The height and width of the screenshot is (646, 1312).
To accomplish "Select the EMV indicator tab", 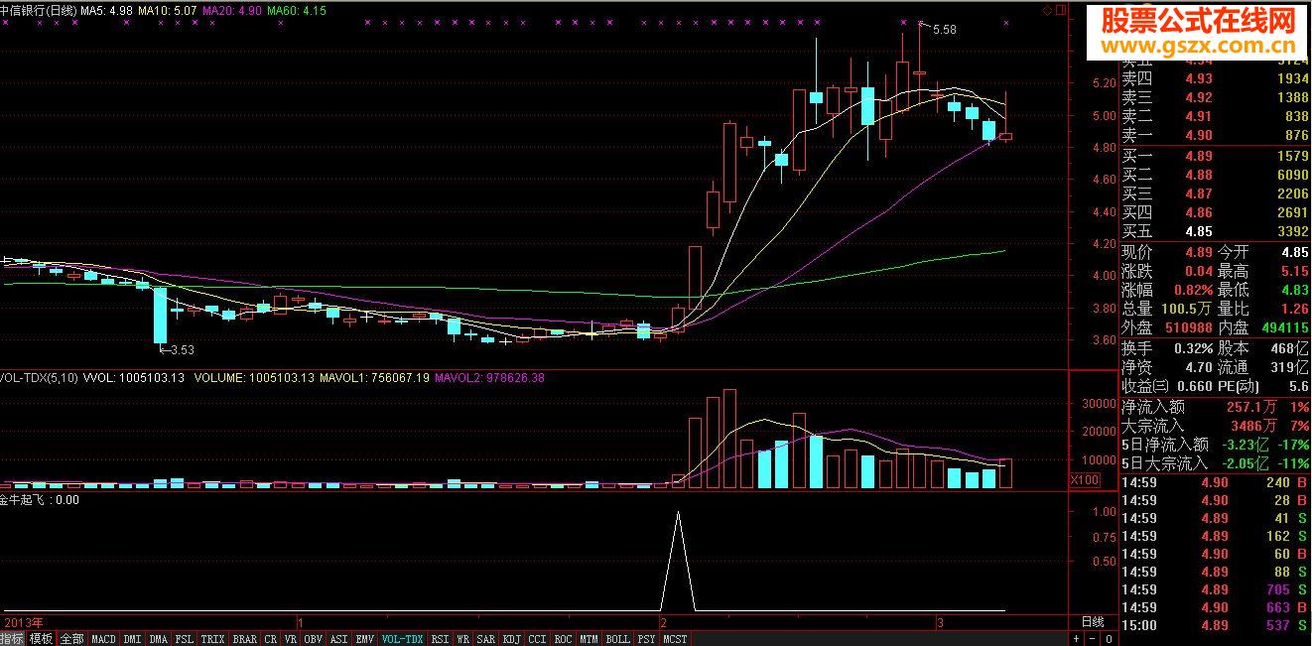I will click(x=365, y=639).
